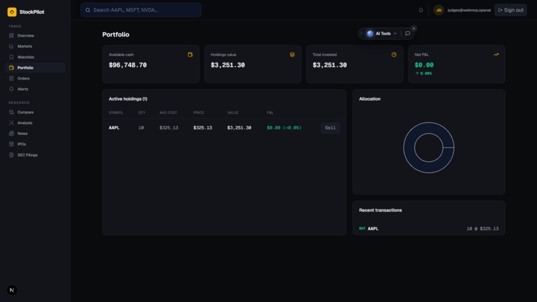Click the Holdings value stack icon
537x302 pixels.
click(292, 55)
